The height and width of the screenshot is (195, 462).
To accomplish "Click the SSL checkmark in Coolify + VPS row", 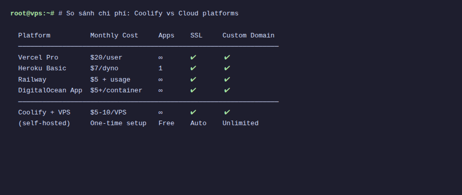I will 194,112.
